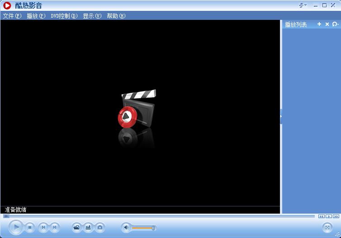Open file via folder icon button
Viewport: 341px width, 238px height.
point(76,227)
